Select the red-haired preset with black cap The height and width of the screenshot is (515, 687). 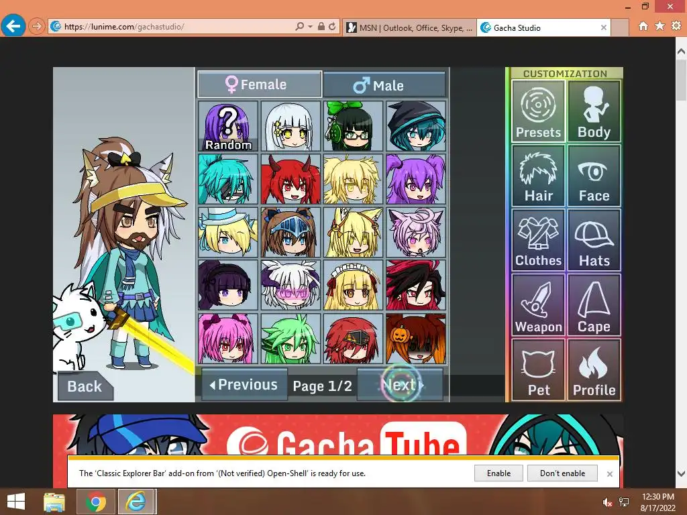(x=353, y=338)
